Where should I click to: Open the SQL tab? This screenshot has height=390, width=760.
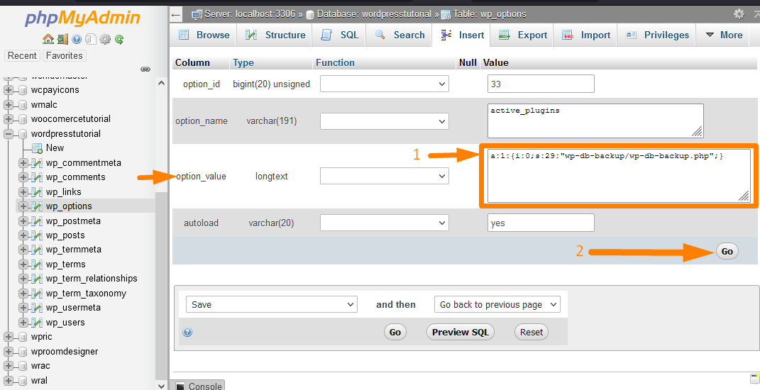[x=339, y=35]
